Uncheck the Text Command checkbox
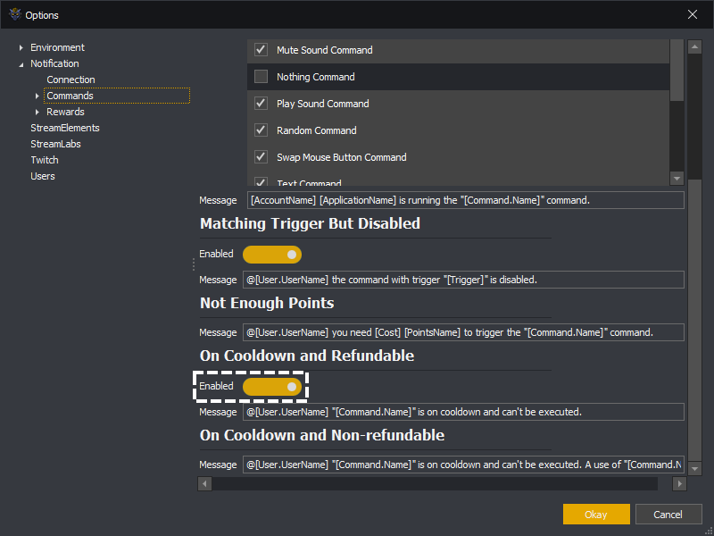Viewport: 714px width, 536px height. 261,182
